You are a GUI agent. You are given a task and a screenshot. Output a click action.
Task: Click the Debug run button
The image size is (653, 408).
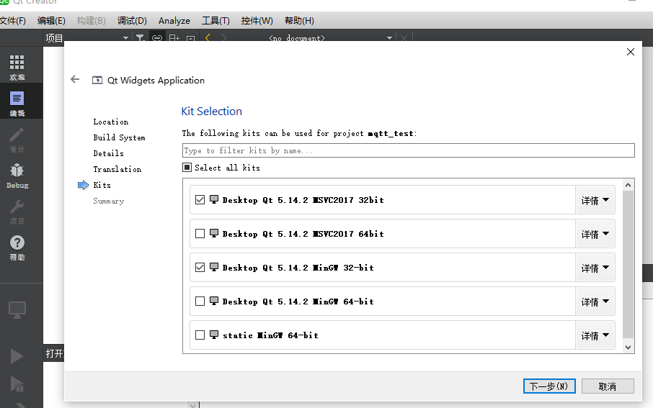[17, 384]
